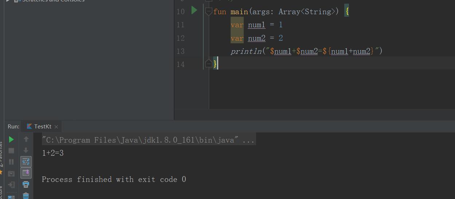Run main function from gutter arrow
455x199 pixels.
point(194,10)
